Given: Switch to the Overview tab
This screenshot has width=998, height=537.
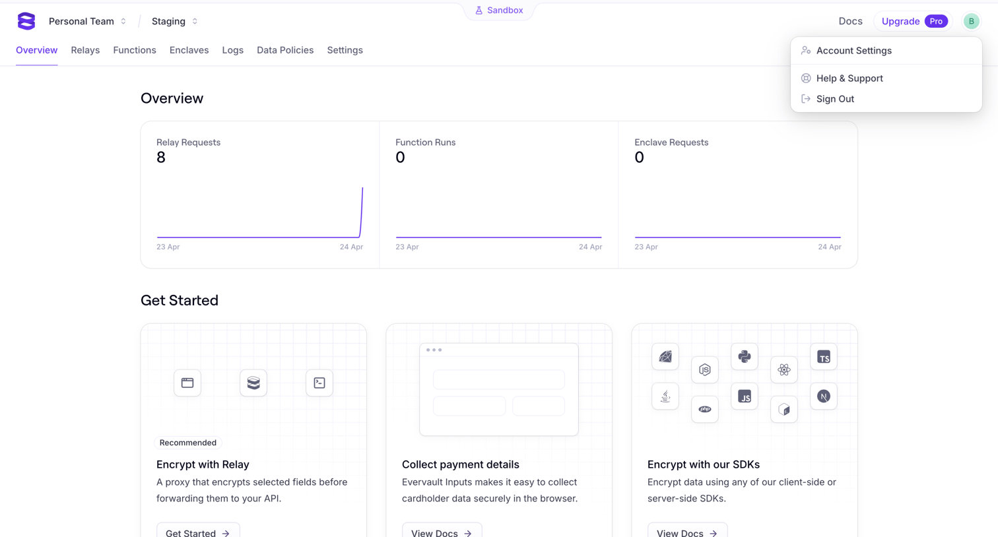Looking at the screenshot, I should (37, 50).
